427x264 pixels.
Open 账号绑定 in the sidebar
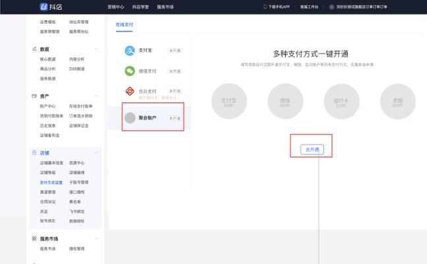pos(47,220)
